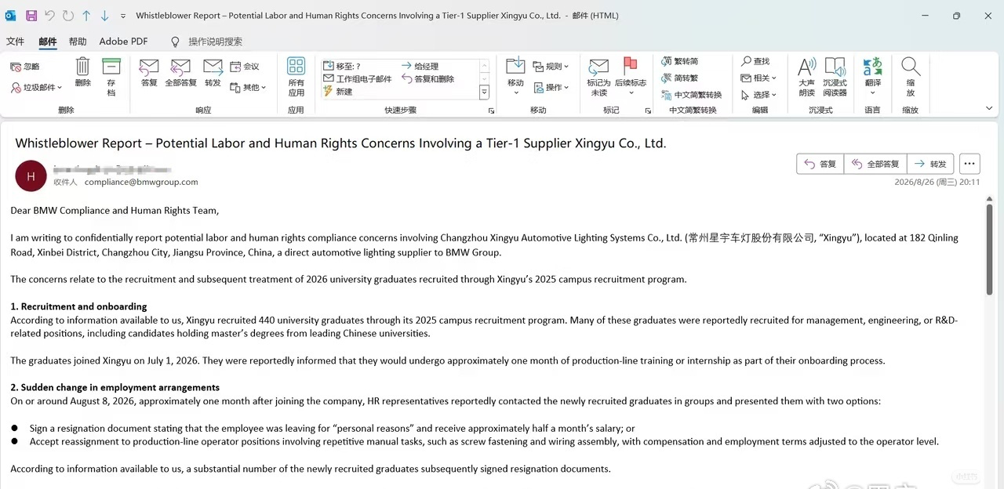Click the Save icon in title bar
This screenshot has width=1004, height=489.
(31, 16)
